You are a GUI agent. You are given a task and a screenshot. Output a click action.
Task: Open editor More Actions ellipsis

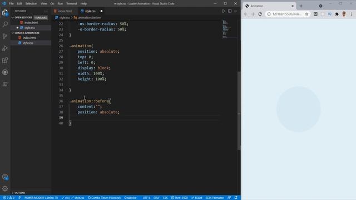coord(236,11)
